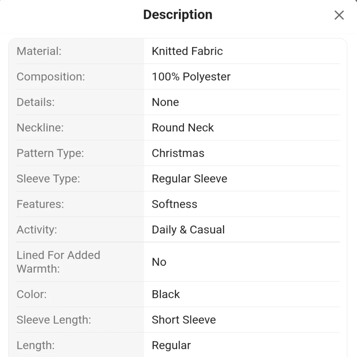Screen dimensions: 357x357
Task: Click the Features label
Action: pos(40,204)
